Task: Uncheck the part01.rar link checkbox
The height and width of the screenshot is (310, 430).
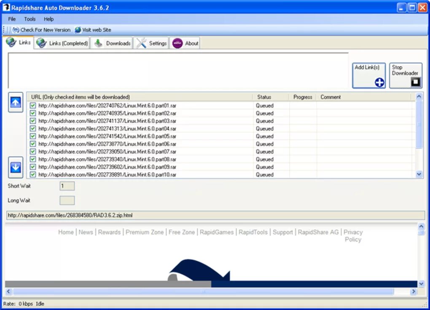Action: pos(32,106)
